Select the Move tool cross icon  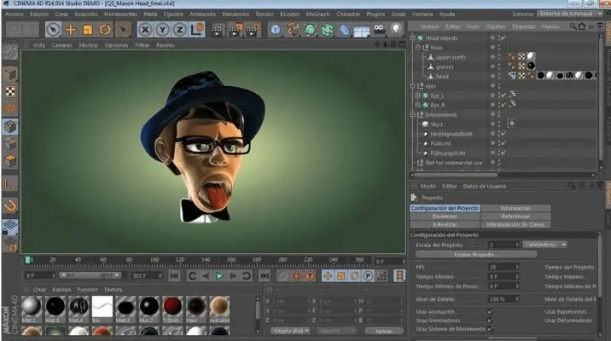(71, 30)
